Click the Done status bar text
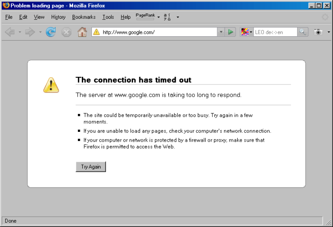 (x=11, y=221)
